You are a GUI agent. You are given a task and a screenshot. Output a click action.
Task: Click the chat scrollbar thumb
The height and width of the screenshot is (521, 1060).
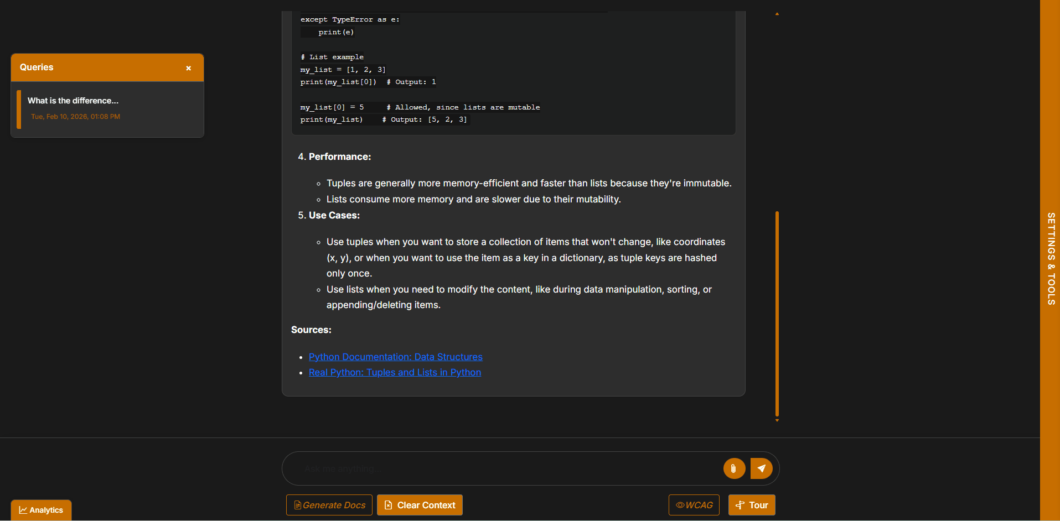(777, 313)
